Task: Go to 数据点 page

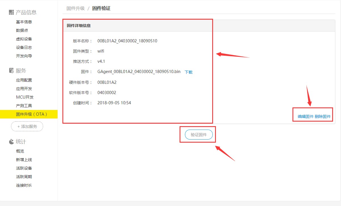Action: coord(22,30)
